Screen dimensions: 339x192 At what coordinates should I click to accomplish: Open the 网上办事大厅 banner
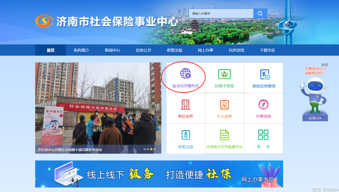point(159,174)
